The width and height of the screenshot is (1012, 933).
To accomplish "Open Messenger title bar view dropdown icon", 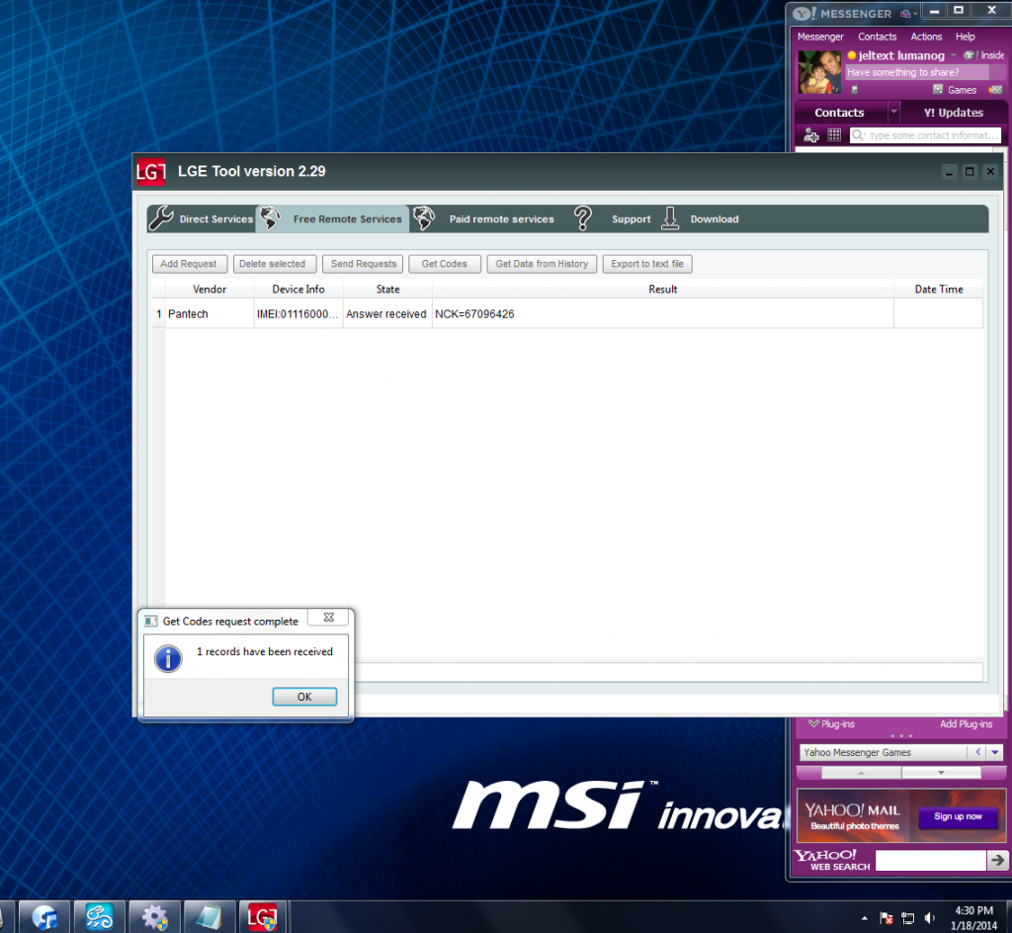I will tap(909, 14).
